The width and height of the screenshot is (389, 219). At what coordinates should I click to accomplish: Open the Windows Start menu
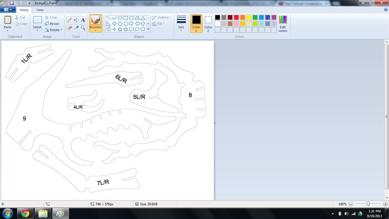pos(7,213)
